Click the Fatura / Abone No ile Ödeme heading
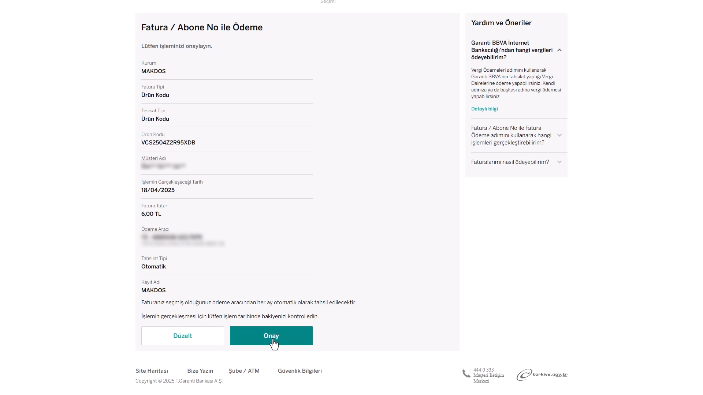The image size is (703, 395). tap(202, 27)
